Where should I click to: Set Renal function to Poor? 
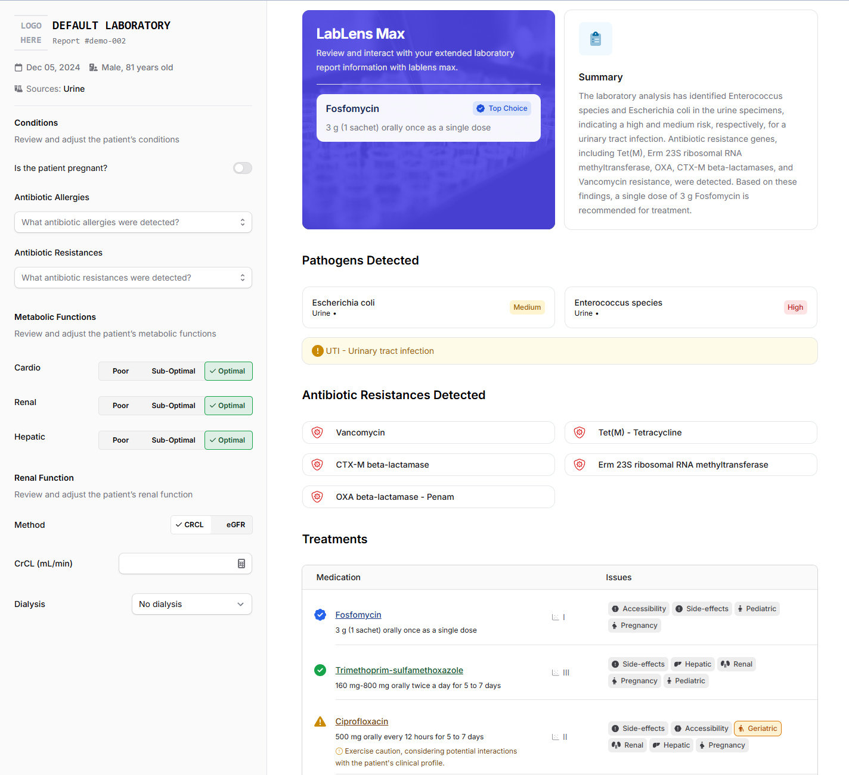[120, 406]
